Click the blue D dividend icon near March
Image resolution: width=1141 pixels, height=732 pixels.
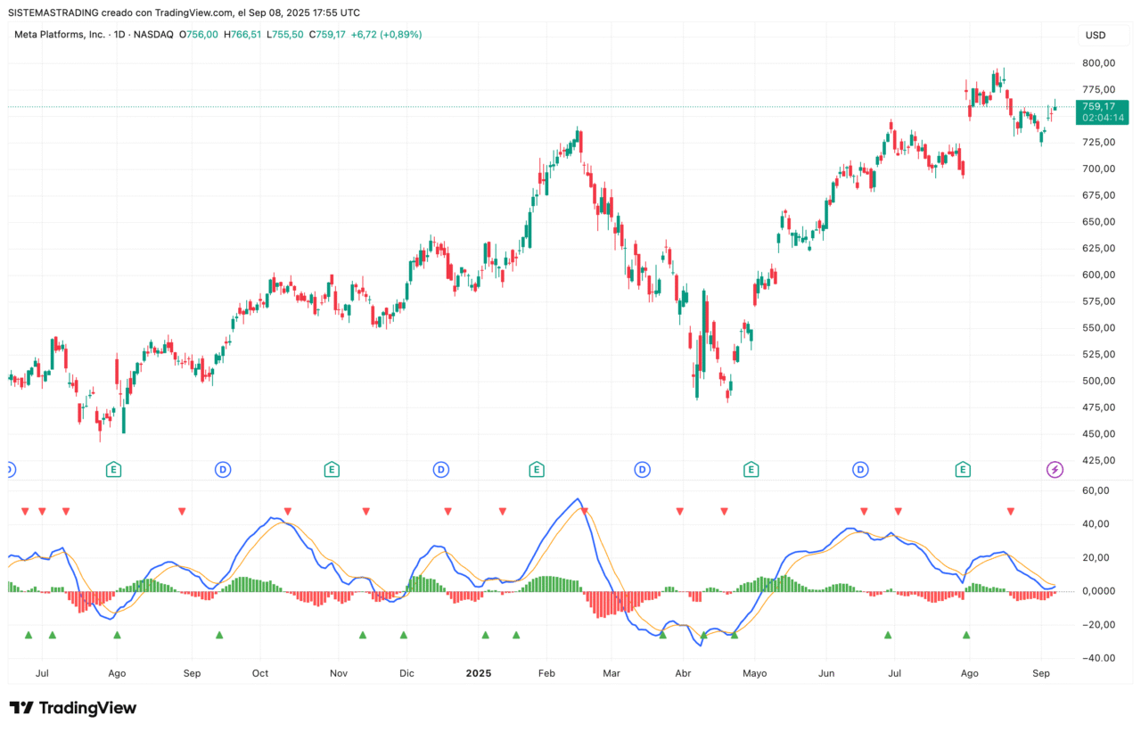click(641, 468)
